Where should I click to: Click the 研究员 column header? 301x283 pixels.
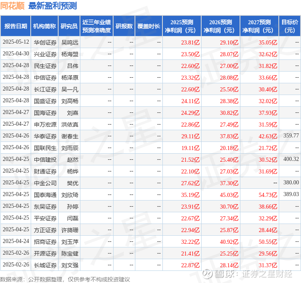coord(69,26)
